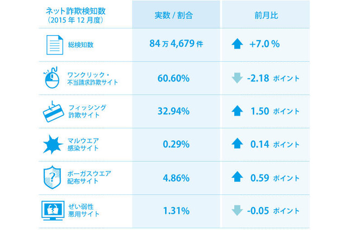Image resolution: width=347 pixels, height=230 pixels.
Task: Click the down arrow beside -0.05 ポイント
Action: point(237,211)
